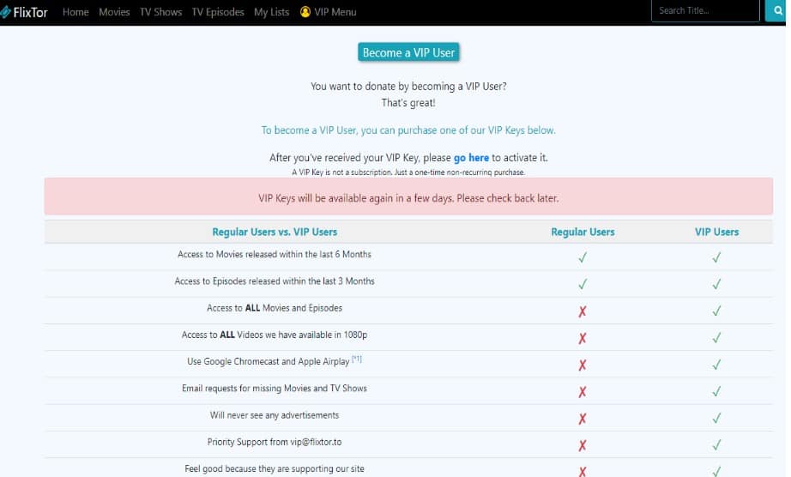Screen dimensions: 791x477
Task: Follow the 'go here' activation link
Action: tap(471, 158)
